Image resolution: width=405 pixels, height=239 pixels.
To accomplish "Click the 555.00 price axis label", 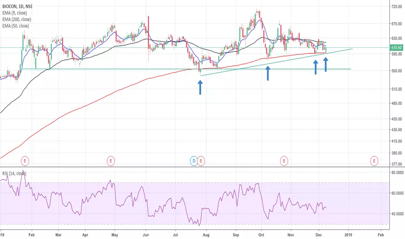I will (x=396, y=71).
